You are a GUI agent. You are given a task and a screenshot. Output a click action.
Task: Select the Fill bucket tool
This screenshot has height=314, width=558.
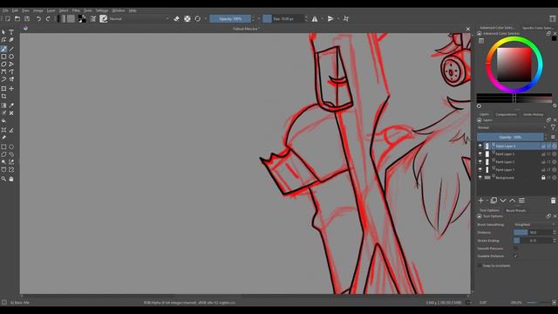click(3, 121)
